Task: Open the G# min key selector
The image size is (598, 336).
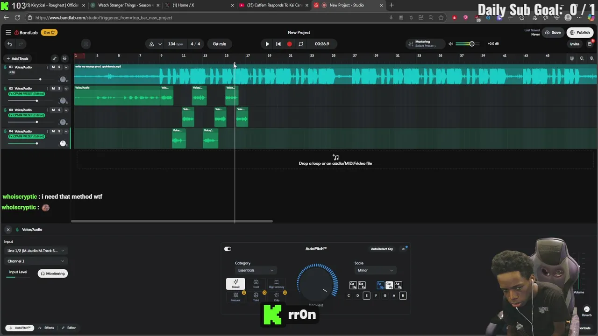Action: tap(219, 44)
